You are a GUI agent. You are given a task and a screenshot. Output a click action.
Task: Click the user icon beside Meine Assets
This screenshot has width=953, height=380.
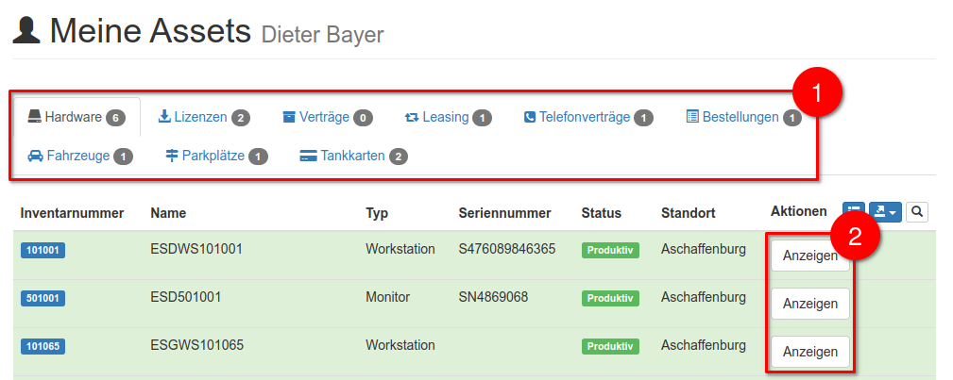click(26, 32)
